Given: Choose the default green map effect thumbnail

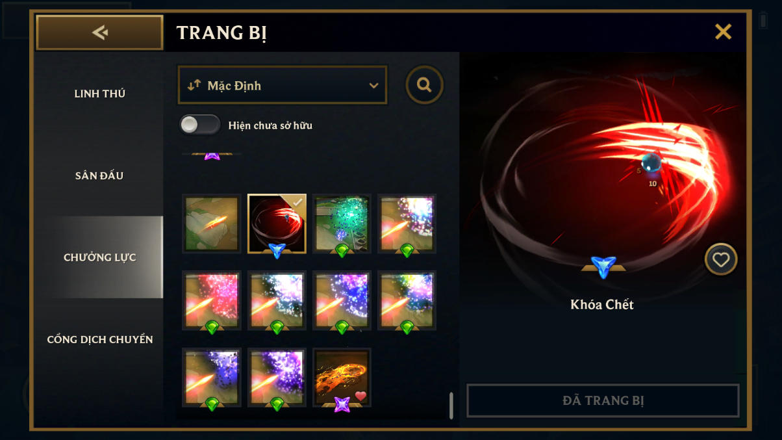Looking at the screenshot, I should (212, 224).
